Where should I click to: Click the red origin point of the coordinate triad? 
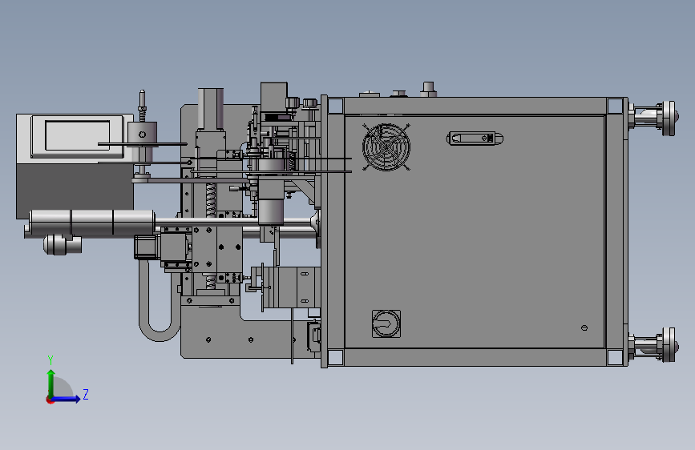click(50, 400)
